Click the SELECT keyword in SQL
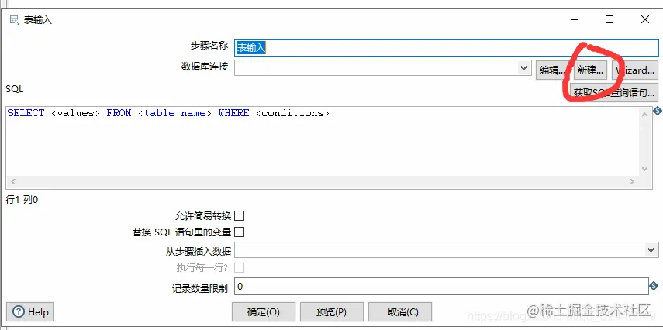663x330 pixels. pos(26,113)
